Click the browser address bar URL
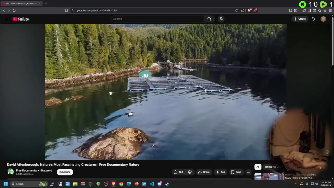The width and height of the screenshot is (334, 188). pos(97,10)
